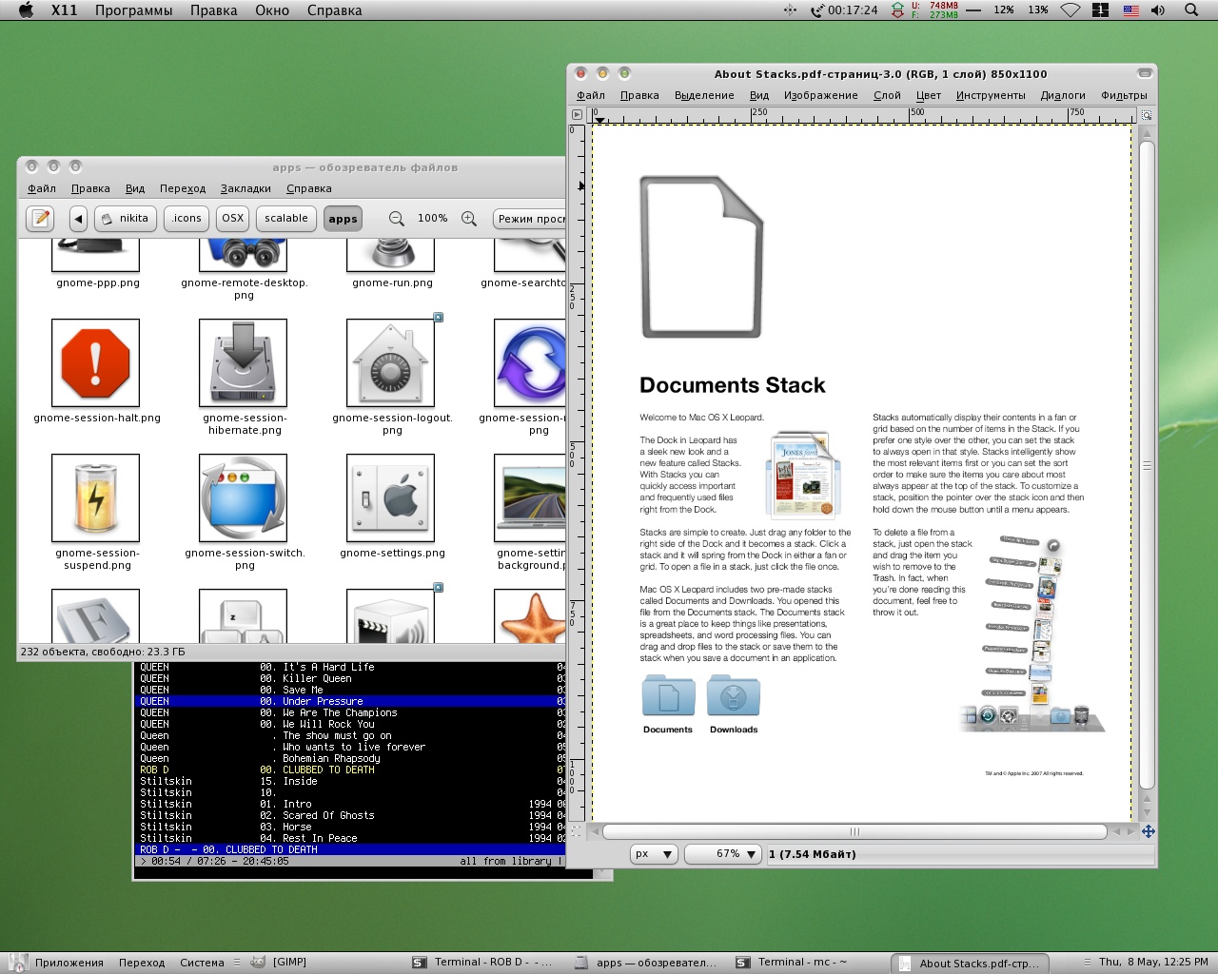Open the Фильтры menu in GIMP
Image resolution: width=1218 pixels, height=974 pixels.
pyautogui.click(x=1124, y=95)
